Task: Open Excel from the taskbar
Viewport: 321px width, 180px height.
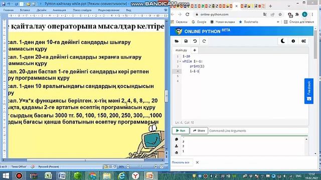Action: [48, 175]
